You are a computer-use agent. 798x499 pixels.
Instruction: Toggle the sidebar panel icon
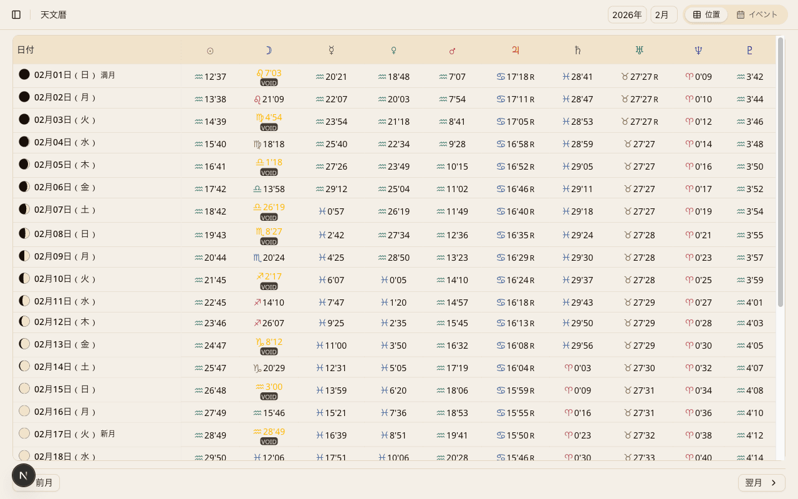coord(16,14)
